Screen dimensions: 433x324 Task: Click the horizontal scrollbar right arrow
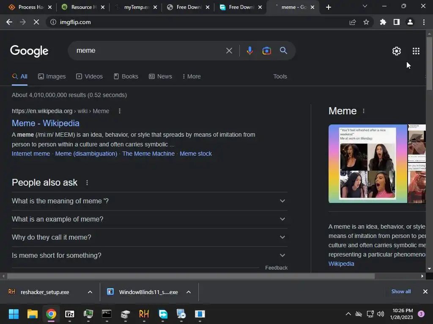pos(422,276)
